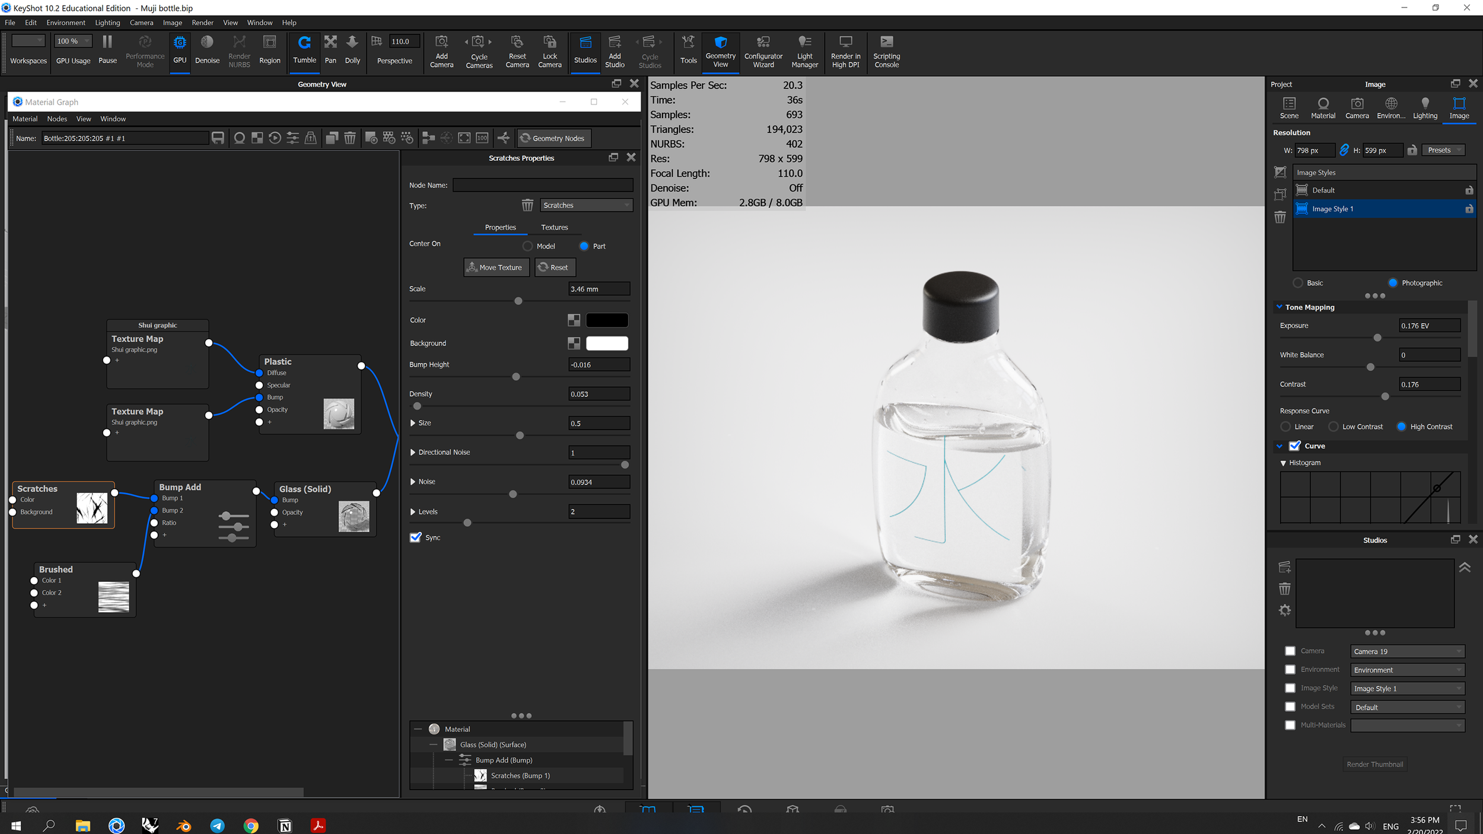Expand the Directional Noise section

(413, 452)
